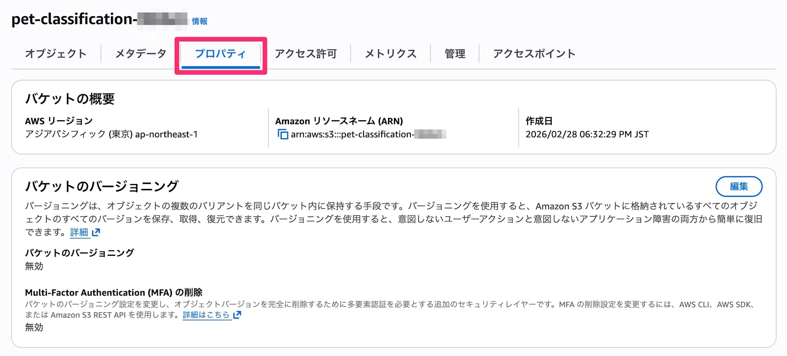Click the Multi-Factor Authentication (MFA) の削除 heading
The image size is (787, 356).
[x=114, y=292]
